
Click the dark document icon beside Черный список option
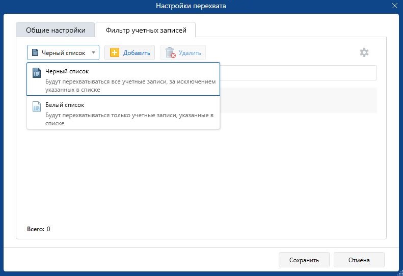[37, 73]
